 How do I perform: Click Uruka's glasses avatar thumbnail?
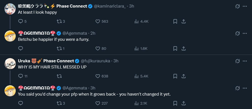(x=10, y=63)
